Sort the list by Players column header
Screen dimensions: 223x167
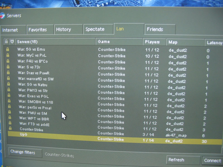pos(154,42)
